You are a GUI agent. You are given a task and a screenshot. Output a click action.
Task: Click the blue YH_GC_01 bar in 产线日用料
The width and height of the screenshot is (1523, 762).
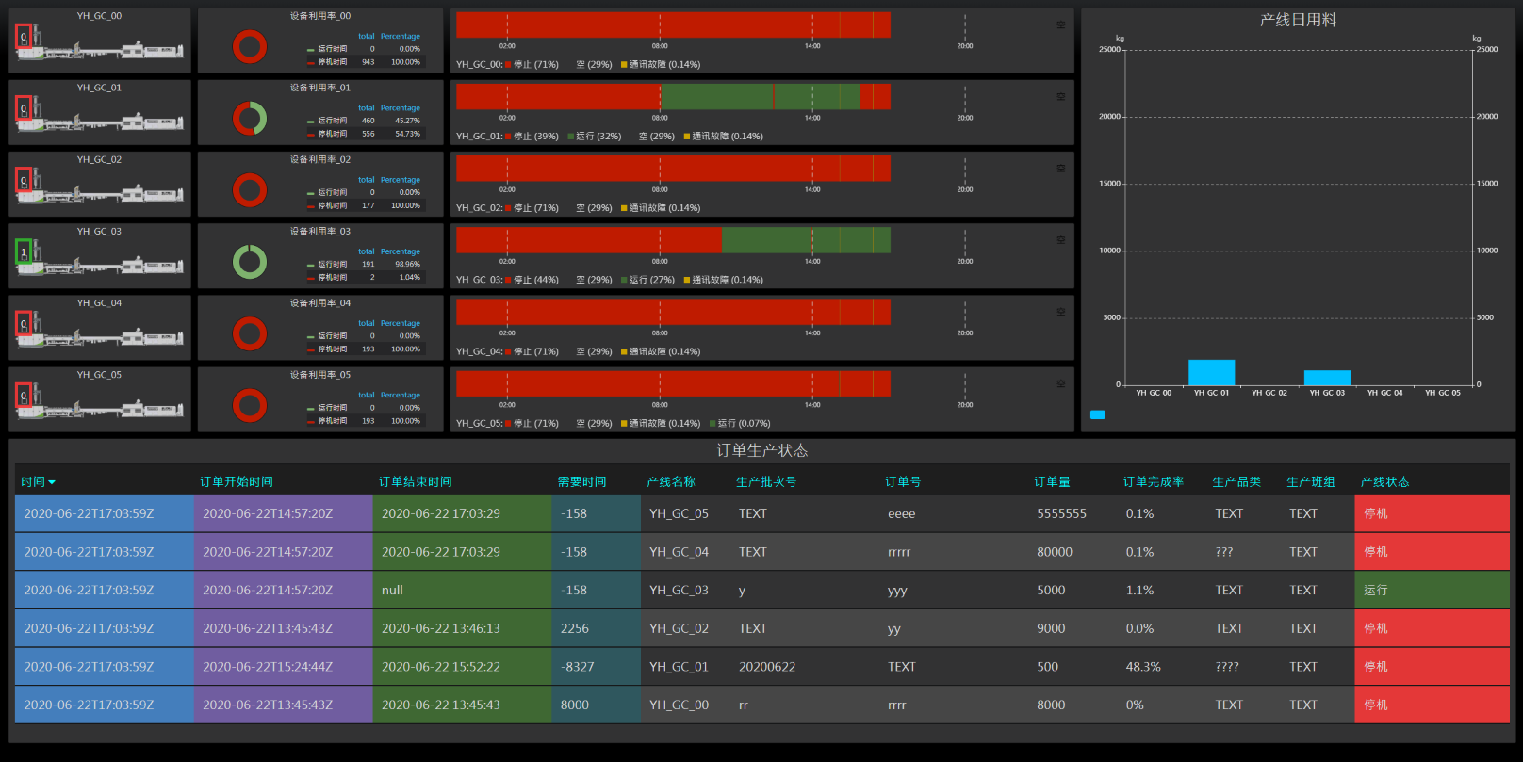1211,372
